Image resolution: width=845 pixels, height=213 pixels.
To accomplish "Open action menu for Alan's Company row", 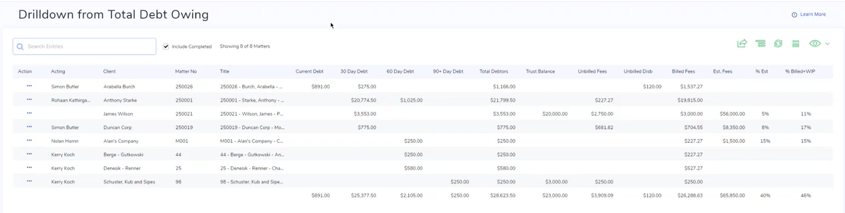I will click(x=29, y=140).
